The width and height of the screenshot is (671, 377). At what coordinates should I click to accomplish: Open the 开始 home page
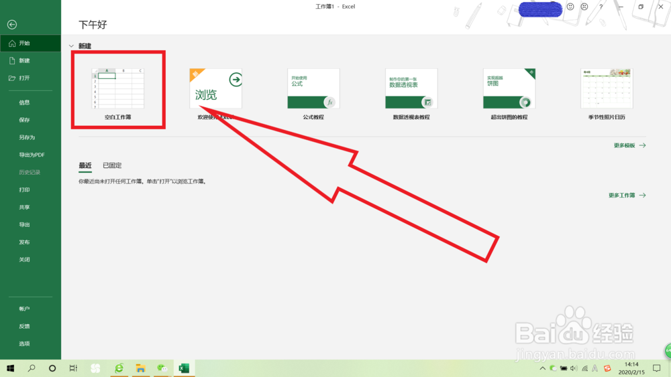tap(30, 43)
